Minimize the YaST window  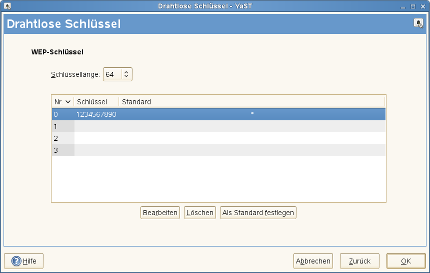click(403, 6)
